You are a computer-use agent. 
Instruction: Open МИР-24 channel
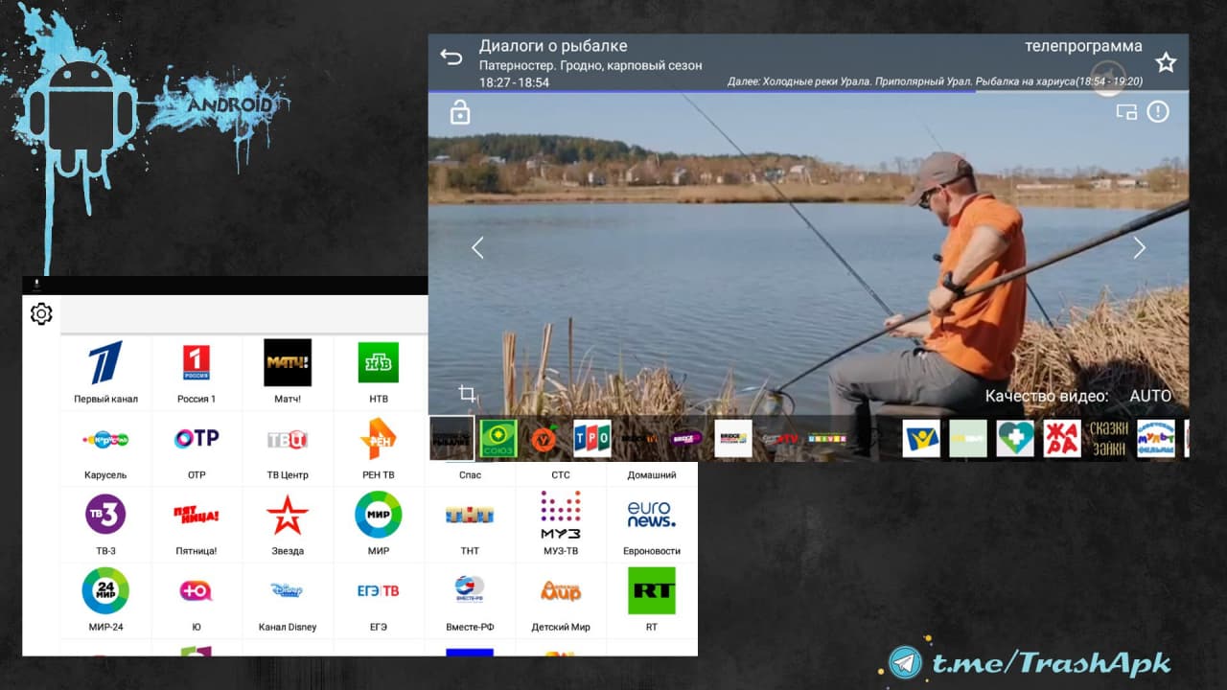(x=105, y=600)
